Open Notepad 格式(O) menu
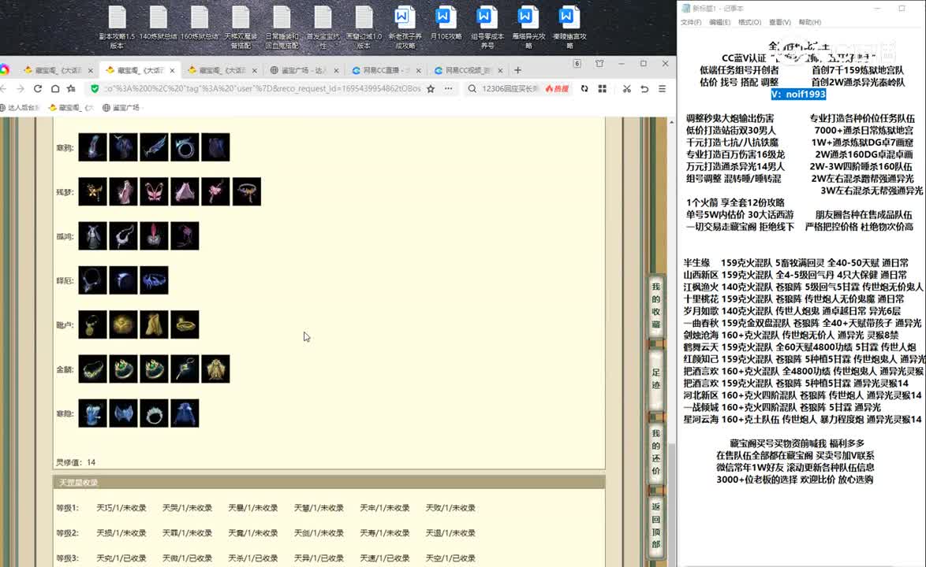This screenshot has height=567, width=926. [749, 22]
